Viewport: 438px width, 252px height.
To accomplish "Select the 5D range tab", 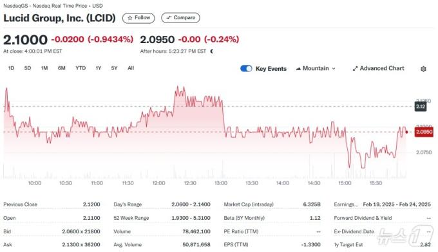I will (27, 68).
